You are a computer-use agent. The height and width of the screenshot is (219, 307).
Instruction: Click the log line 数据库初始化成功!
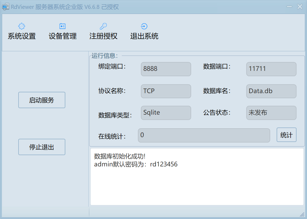click(120, 156)
